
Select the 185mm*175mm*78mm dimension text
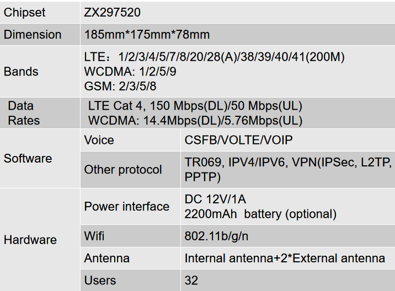[x=147, y=35]
